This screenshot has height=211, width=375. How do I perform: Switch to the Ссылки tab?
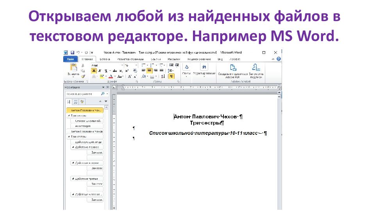pyautogui.click(x=156, y=59)
